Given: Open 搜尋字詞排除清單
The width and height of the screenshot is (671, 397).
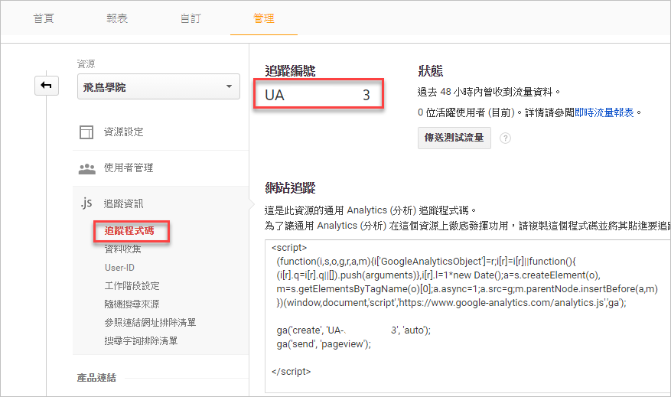Looking at the screenshot, I should point(141,341).
